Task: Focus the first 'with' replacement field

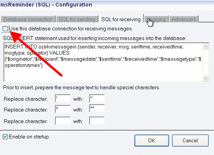Action: click(97, 98)
